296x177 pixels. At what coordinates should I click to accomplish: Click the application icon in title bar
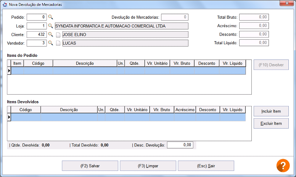click(x=5, y=4)
